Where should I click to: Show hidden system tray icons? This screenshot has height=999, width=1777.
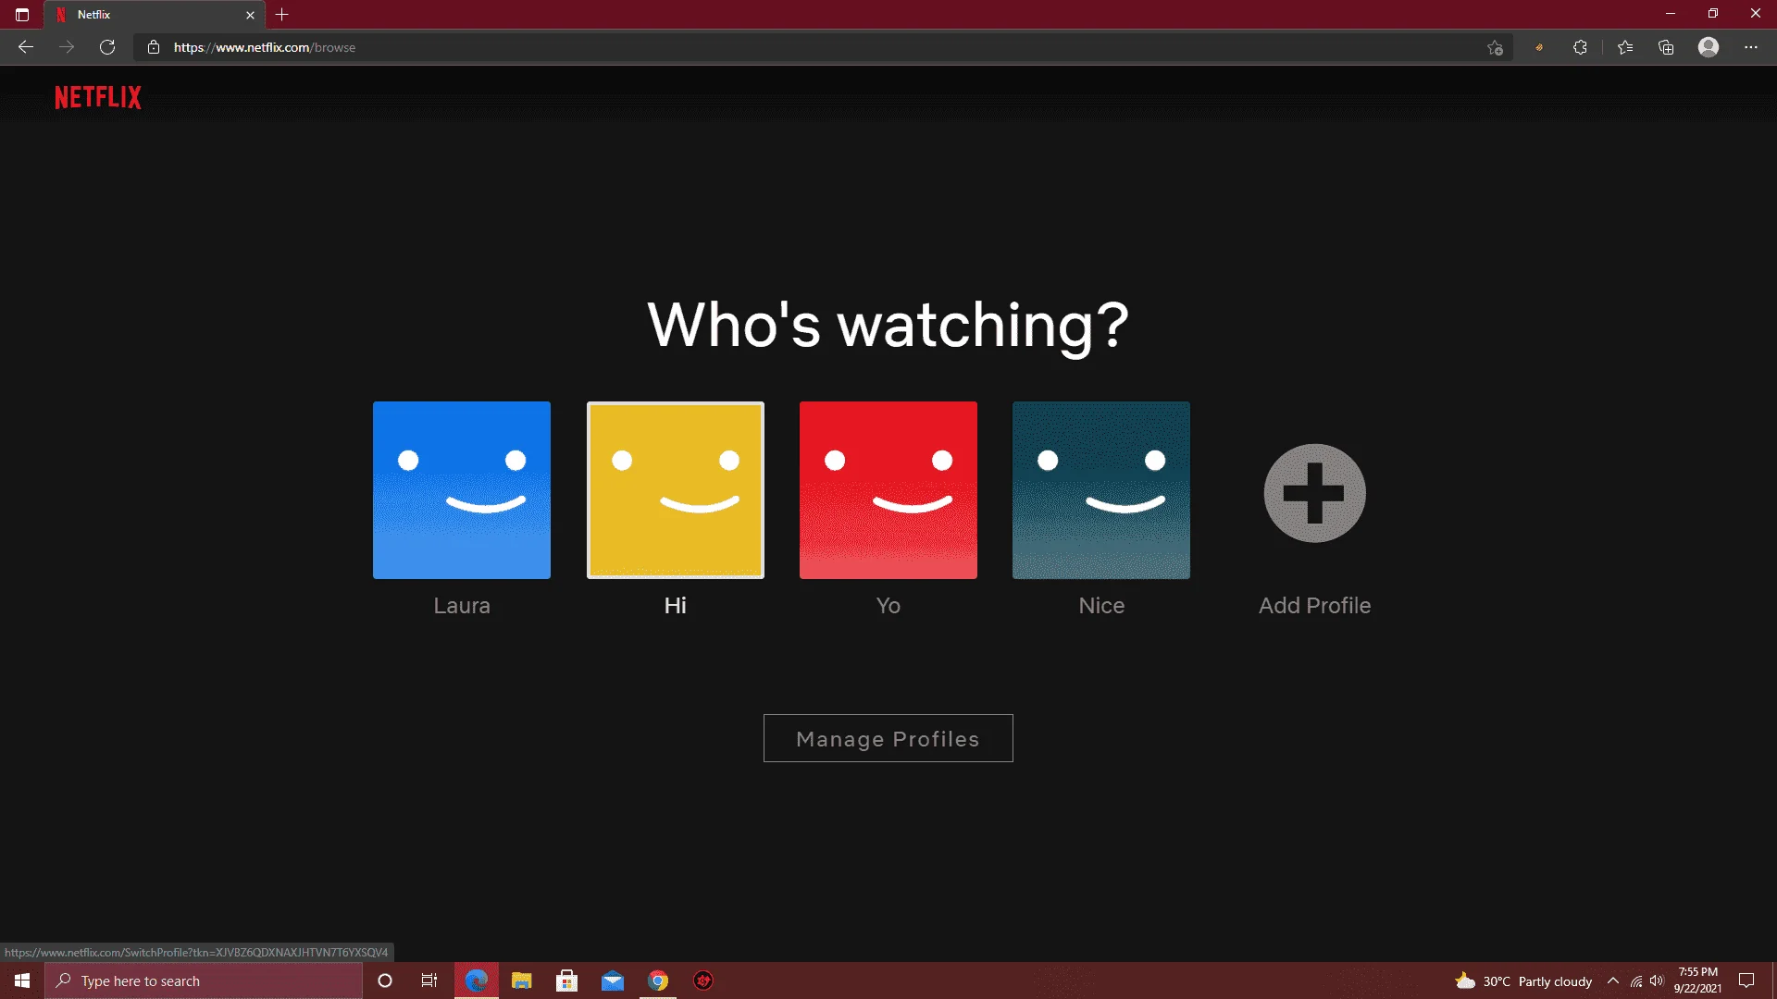[x=1613, y=980]
